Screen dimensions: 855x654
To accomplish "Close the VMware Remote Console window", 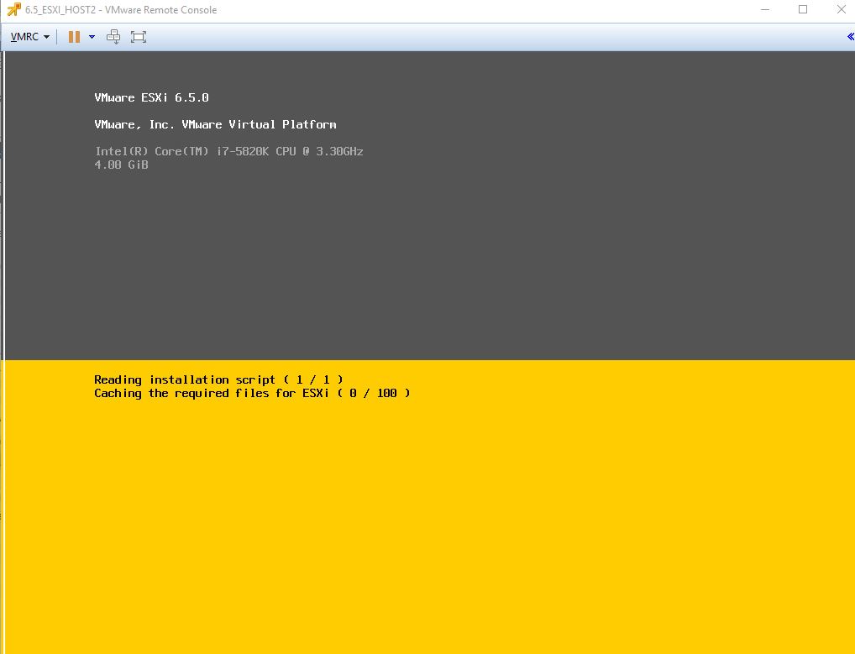I will pyautogui.click(x=842, y=9).
